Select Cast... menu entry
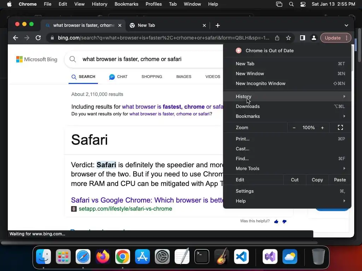Viewport: 362px width, 271px height. click(287, 149)
